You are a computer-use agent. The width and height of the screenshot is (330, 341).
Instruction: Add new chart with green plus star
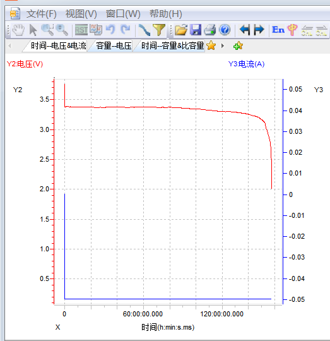click(x=238, y=45)
